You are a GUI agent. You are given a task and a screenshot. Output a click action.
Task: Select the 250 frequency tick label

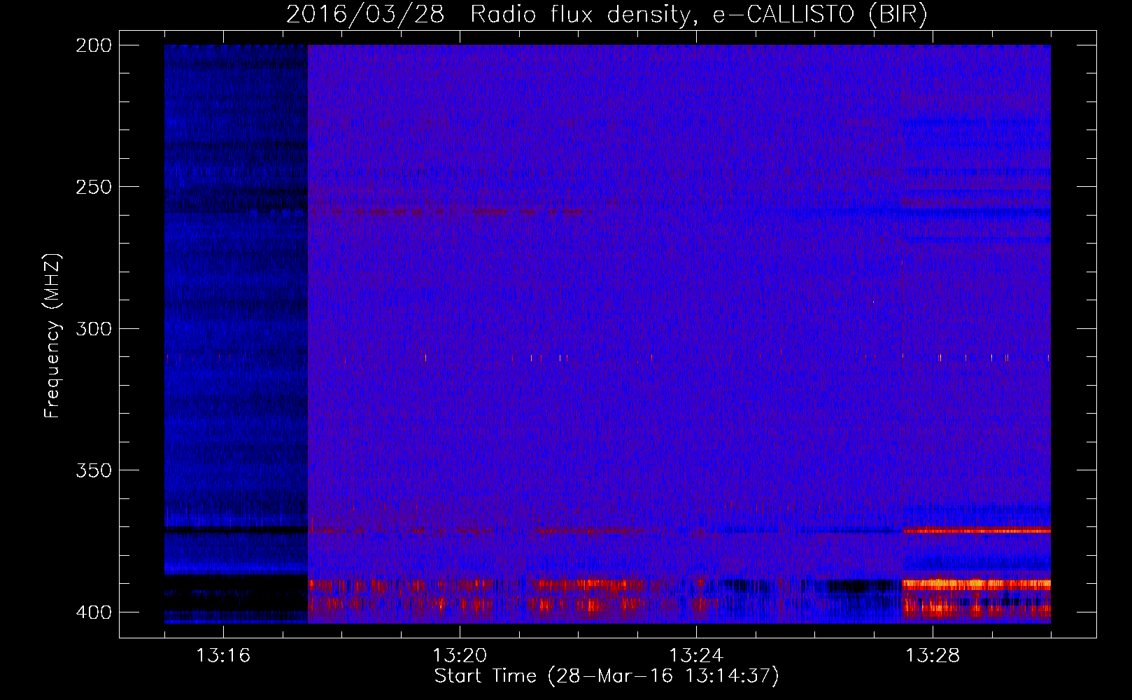tap(94, 187)
